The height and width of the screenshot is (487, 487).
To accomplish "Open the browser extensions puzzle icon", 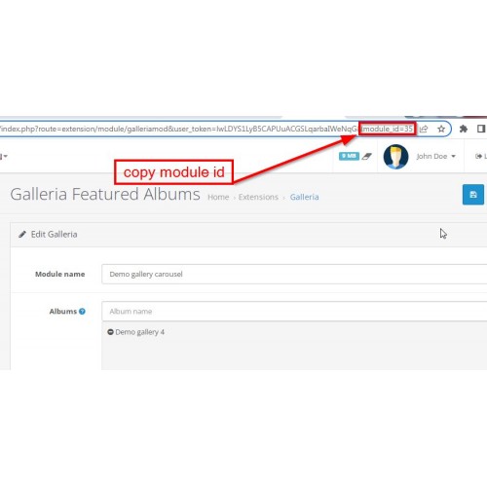I will pos(464,129).
